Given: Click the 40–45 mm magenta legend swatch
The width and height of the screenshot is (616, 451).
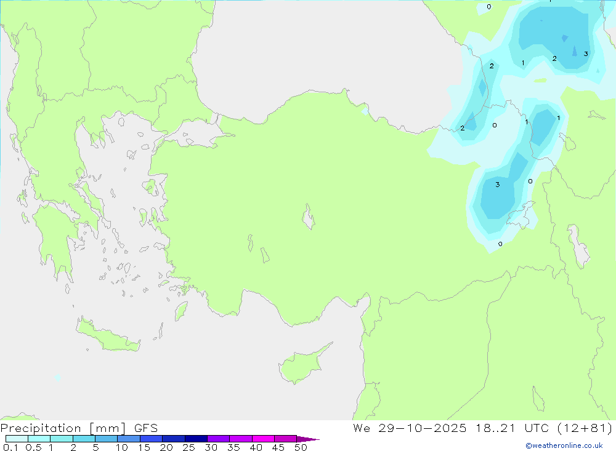Looking at the screenshot, I should [x=263, y=439].
